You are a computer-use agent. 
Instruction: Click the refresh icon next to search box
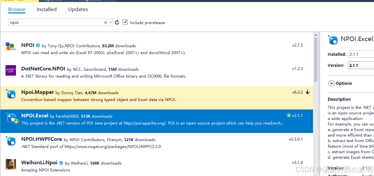coord(117,22)
